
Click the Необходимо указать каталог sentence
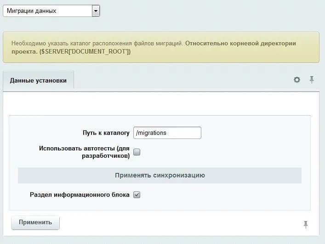[x=97, y=44]
